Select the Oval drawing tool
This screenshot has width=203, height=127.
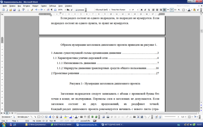[43, 117]
